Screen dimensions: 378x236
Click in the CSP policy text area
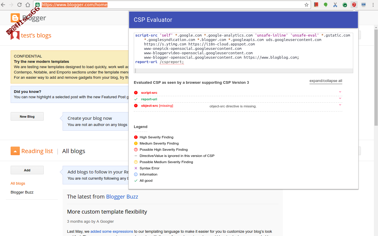point(243,53)
